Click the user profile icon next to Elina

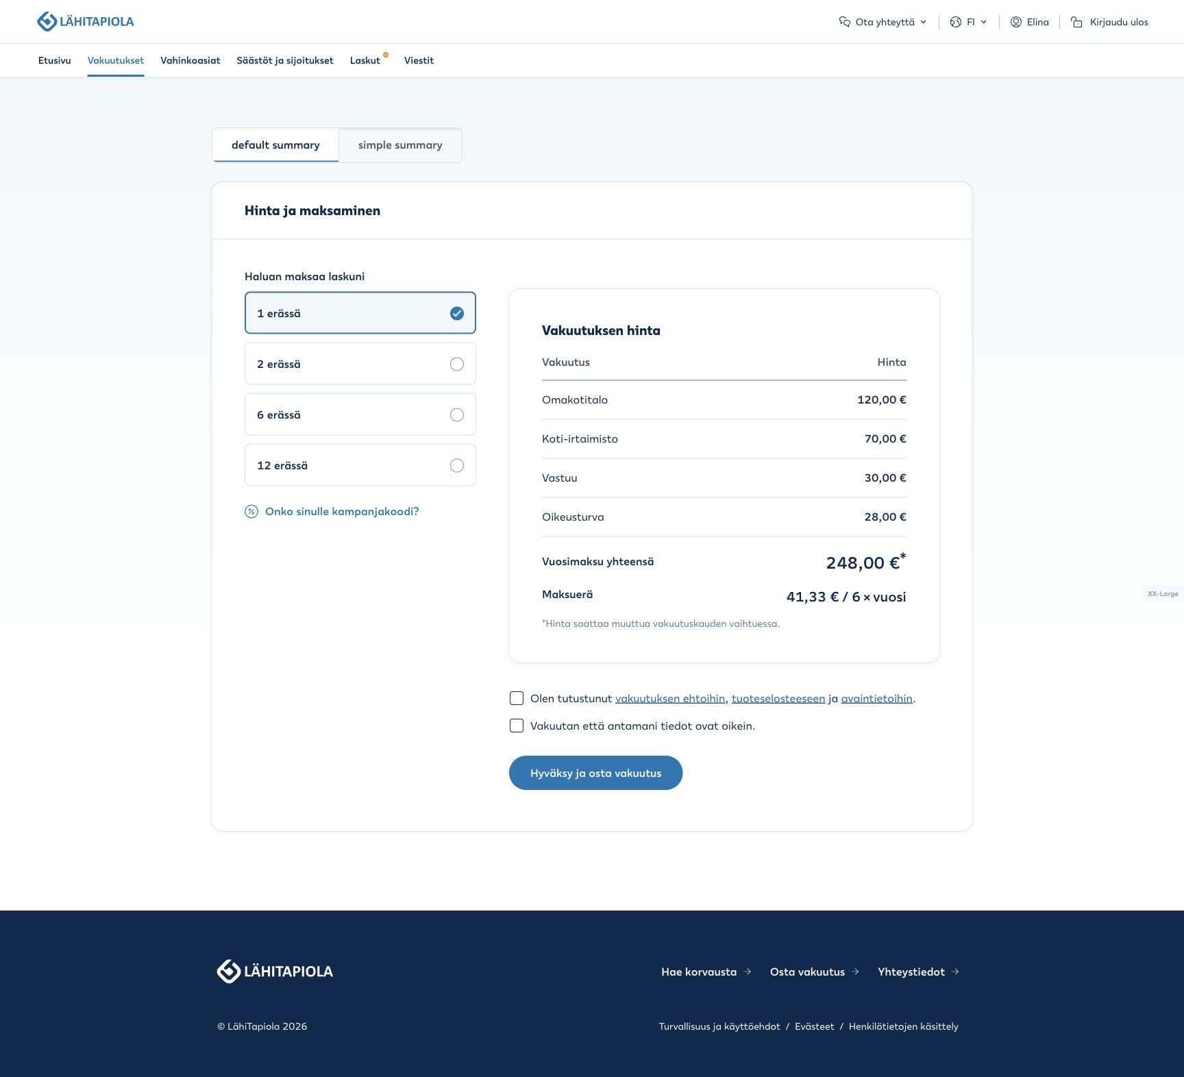[x=1016, y=22]
